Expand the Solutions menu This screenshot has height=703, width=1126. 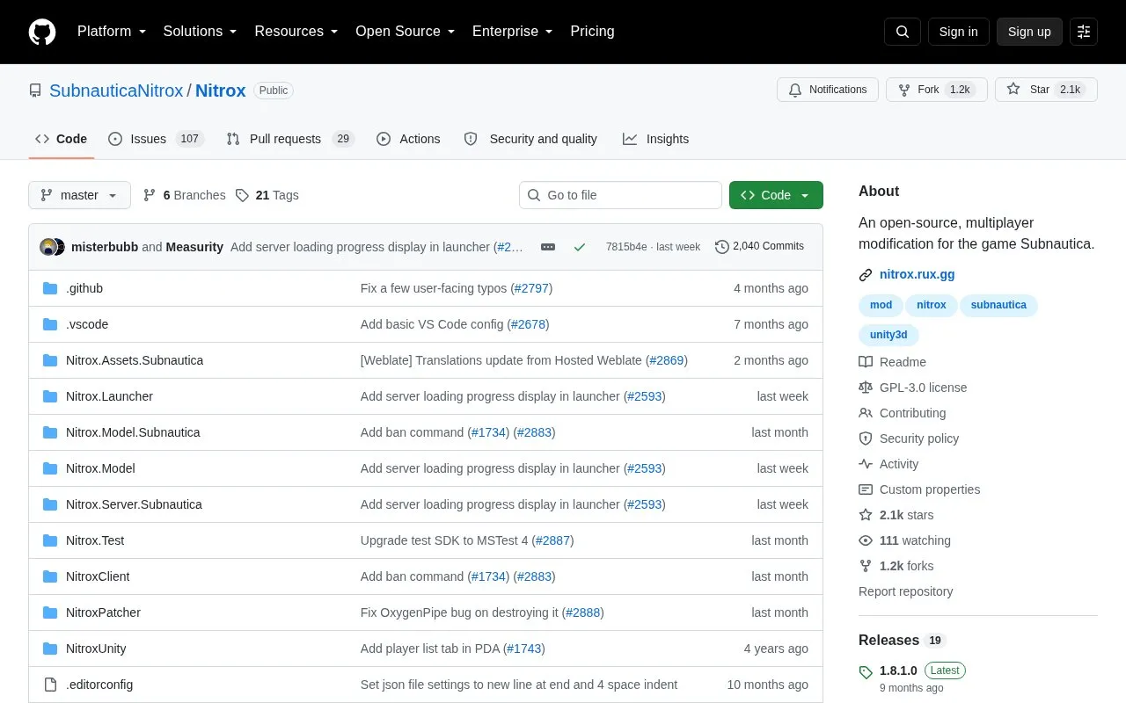point(201,32)
